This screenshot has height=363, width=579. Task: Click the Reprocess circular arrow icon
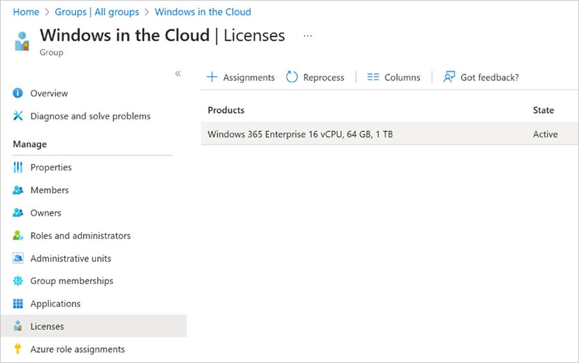tap(291, 77)
